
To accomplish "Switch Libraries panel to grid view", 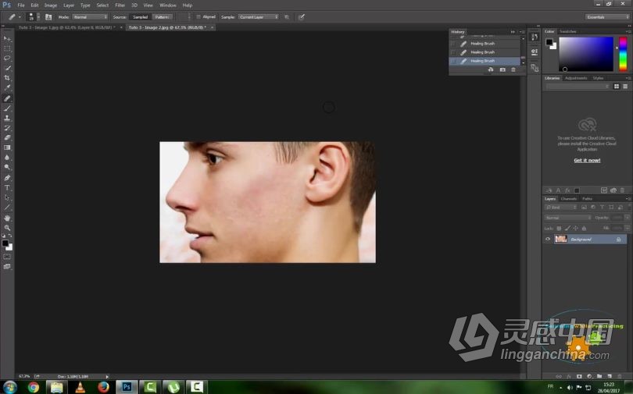I will 617,87.
